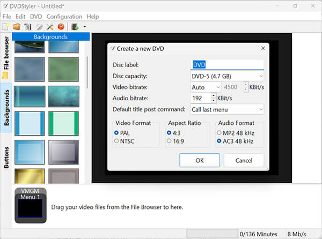Open the DVD menu

click(36, 17)
